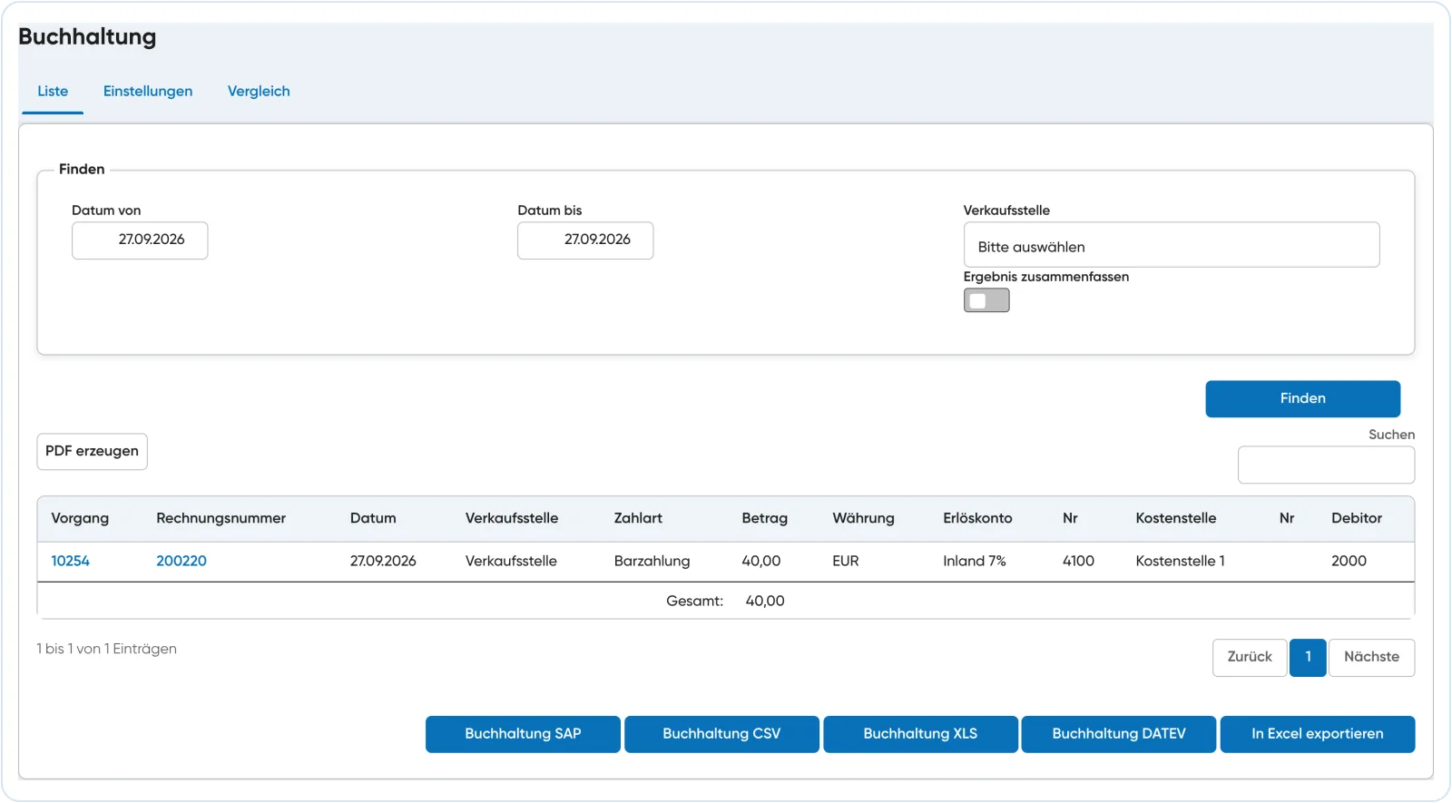Open Rechnungsnummer link 200220

pyautogui.click(x=181, y=562)
